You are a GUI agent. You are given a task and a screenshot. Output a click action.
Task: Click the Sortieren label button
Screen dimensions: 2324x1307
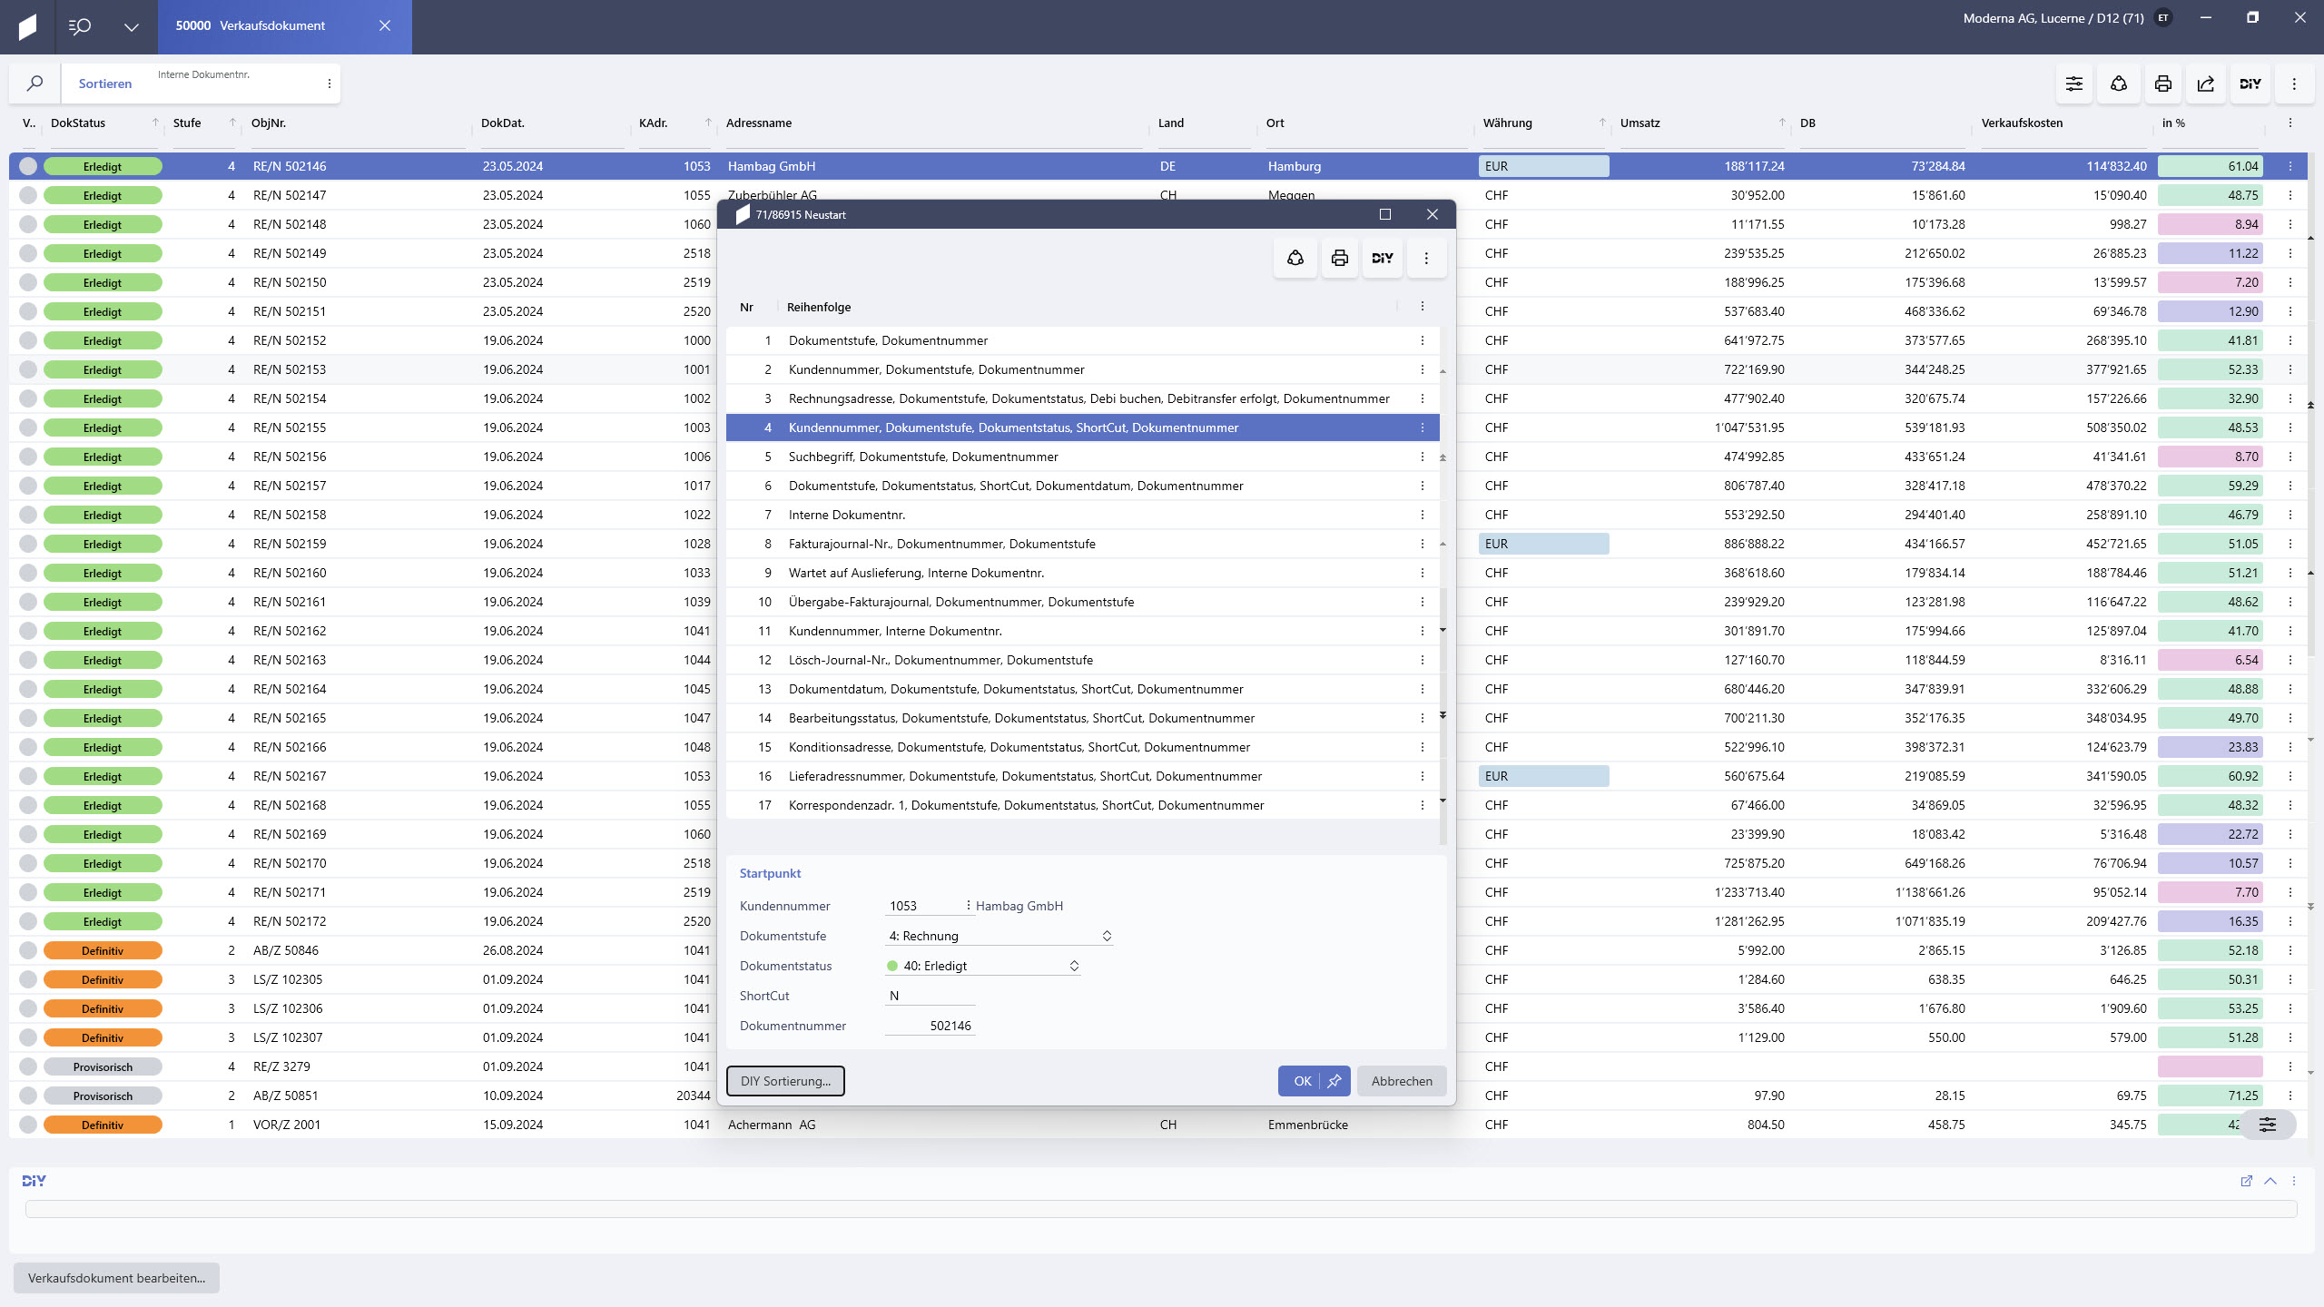tap(105, 84)
